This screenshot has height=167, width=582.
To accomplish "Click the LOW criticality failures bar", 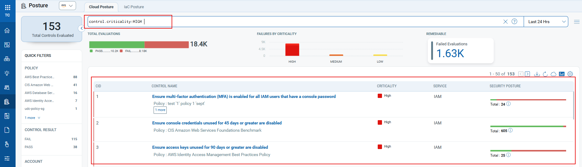I will 380,55.
